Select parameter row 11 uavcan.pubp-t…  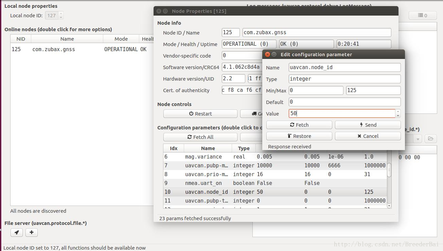click(275, 201)
